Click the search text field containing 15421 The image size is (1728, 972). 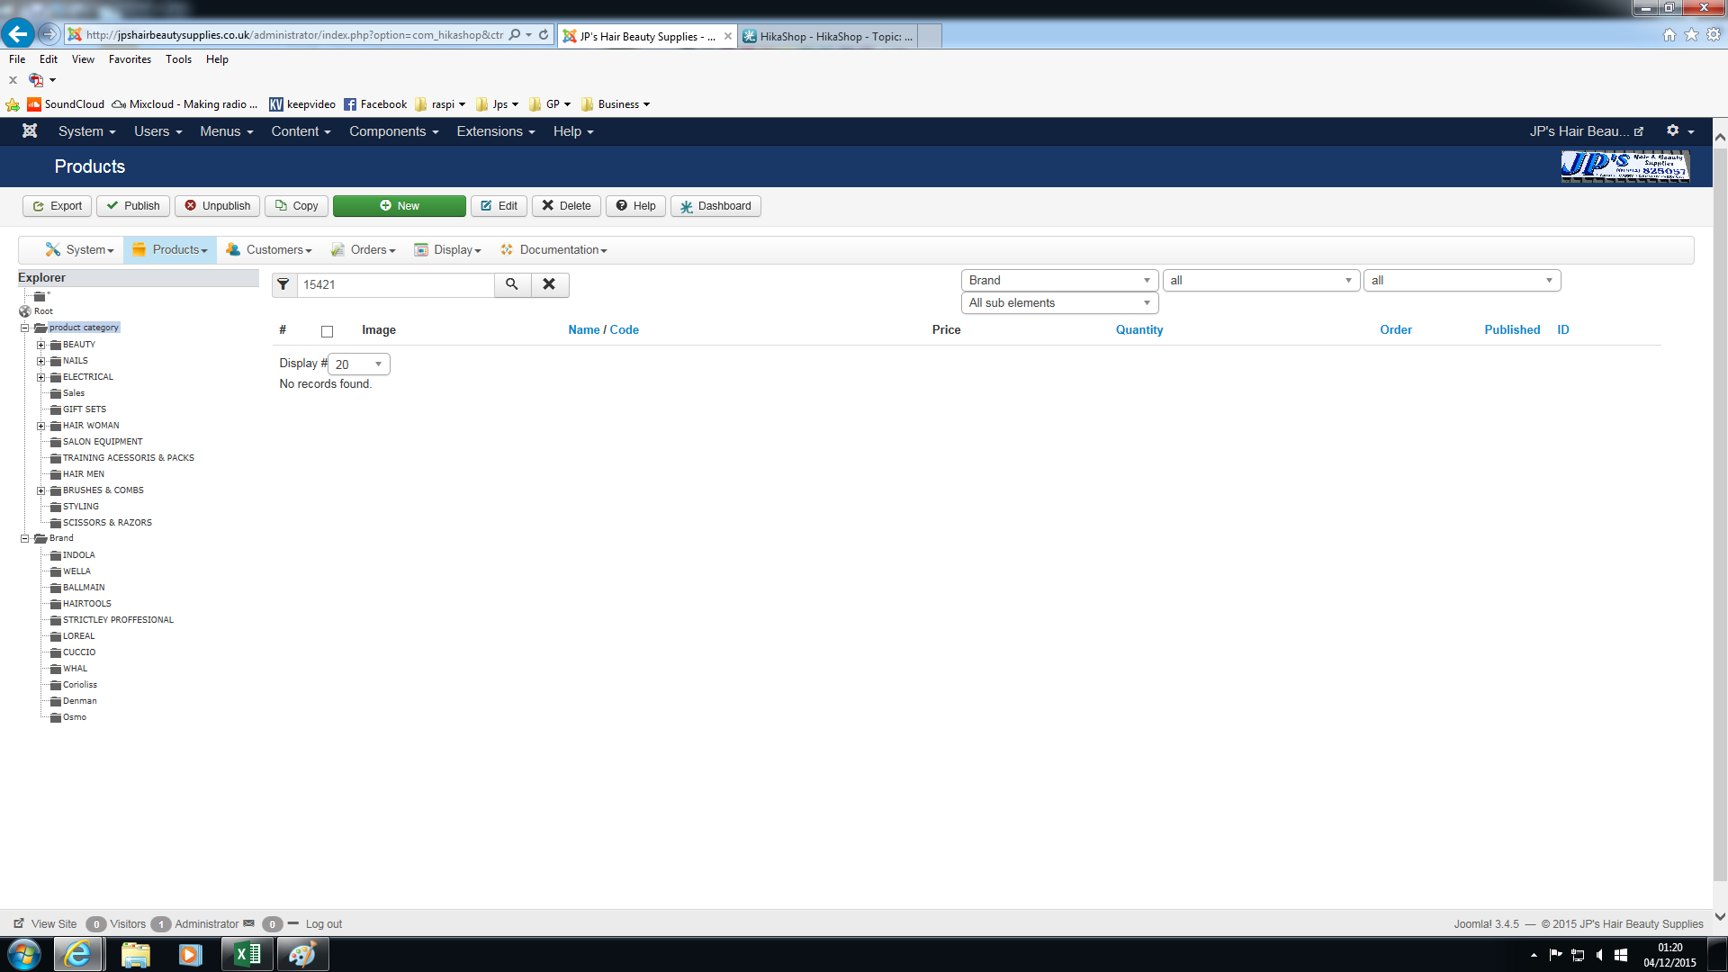click(396, 285)
